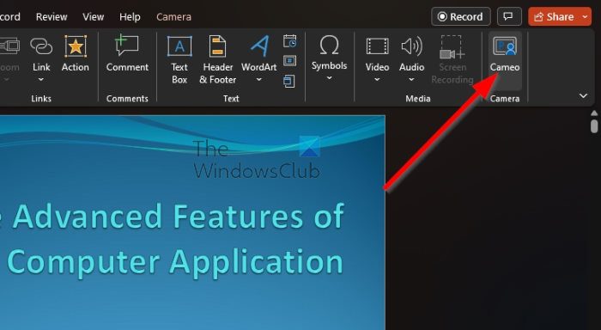Open the Help tab
The height and width of the screenshot is (330, 601).
pos(130,17)
